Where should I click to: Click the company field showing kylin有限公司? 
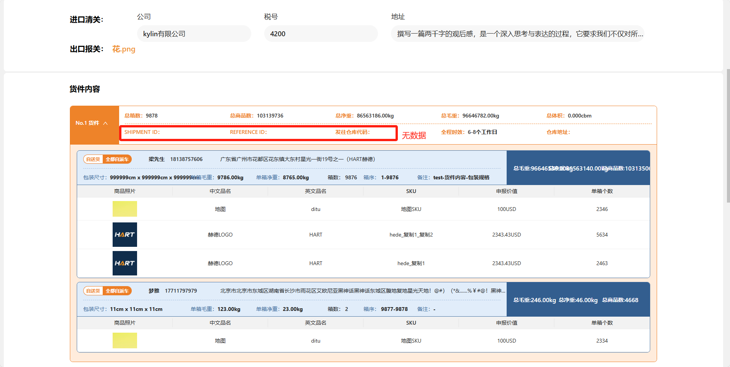194,34
